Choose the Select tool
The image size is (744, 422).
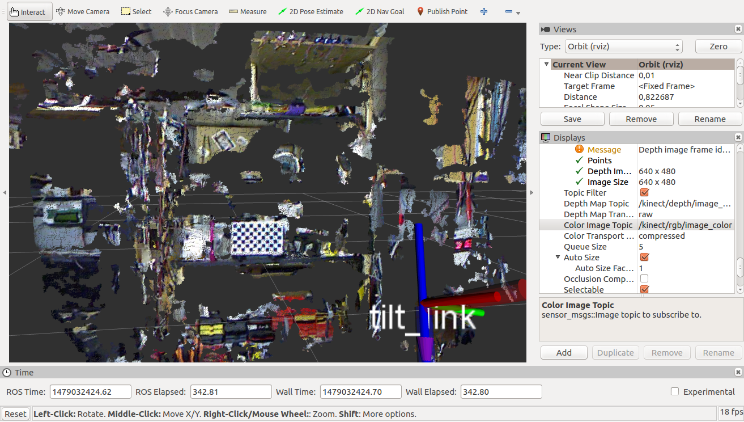point(137,12)
